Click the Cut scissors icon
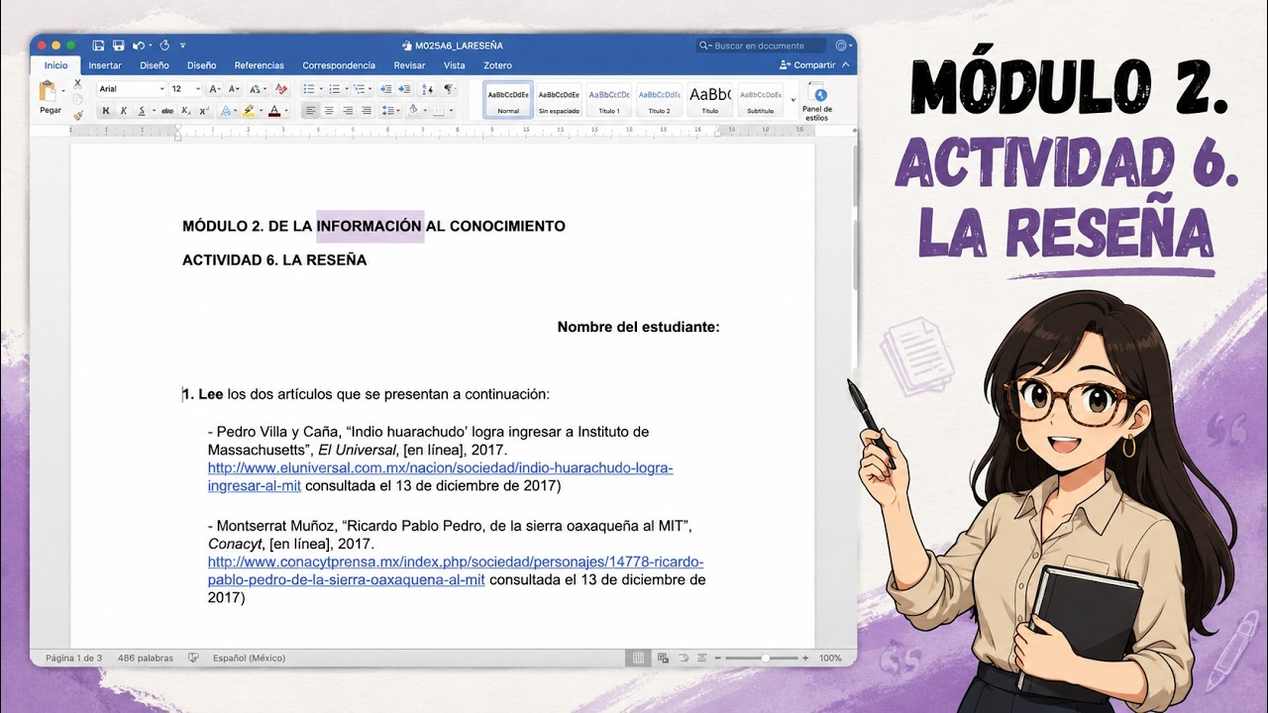This screenshot has height=713, width=1268. pos(78,84)
